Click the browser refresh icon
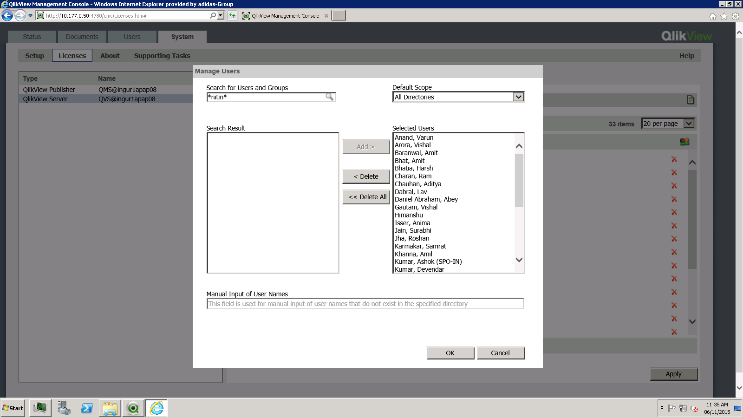This screenshot has width=743, height=418. [232, 16]
